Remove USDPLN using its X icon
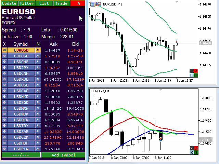The image size is (219, 164). point(4,149)
